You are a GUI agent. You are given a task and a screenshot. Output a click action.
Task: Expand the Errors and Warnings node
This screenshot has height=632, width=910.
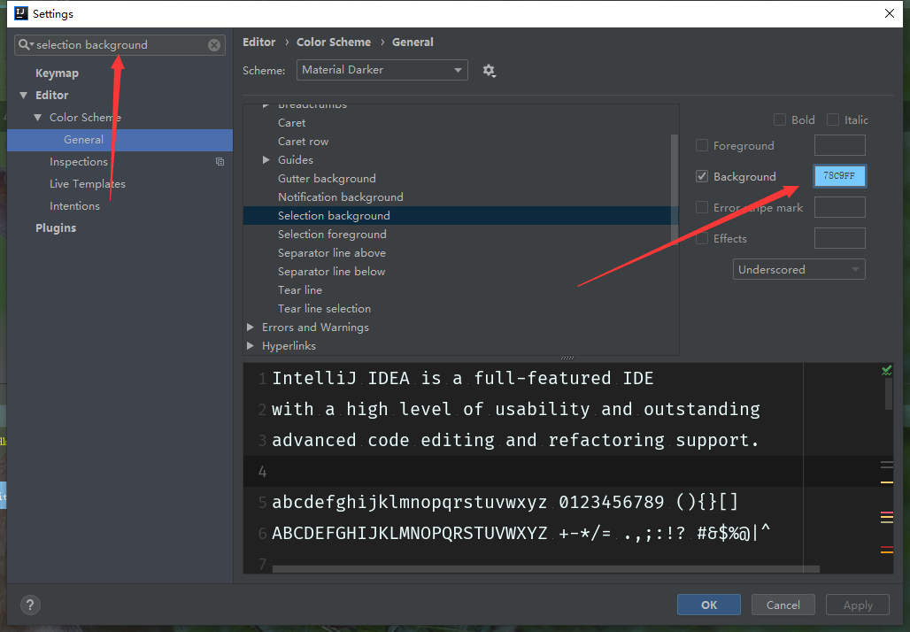[x=251, y=328]
